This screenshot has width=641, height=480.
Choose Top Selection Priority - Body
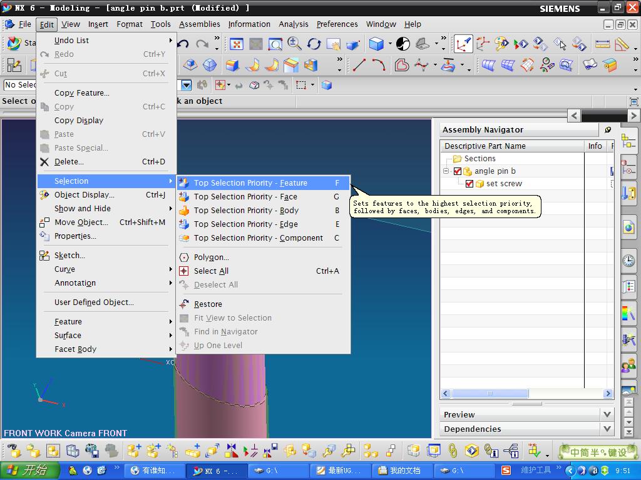coord(264,210)
